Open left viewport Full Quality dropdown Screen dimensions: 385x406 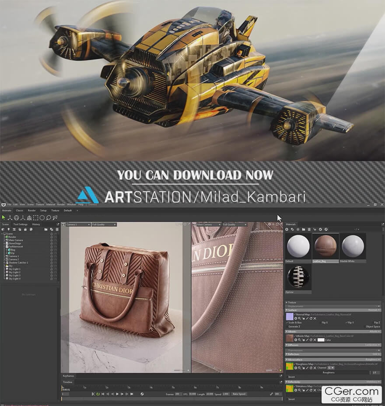coord(104,224)
